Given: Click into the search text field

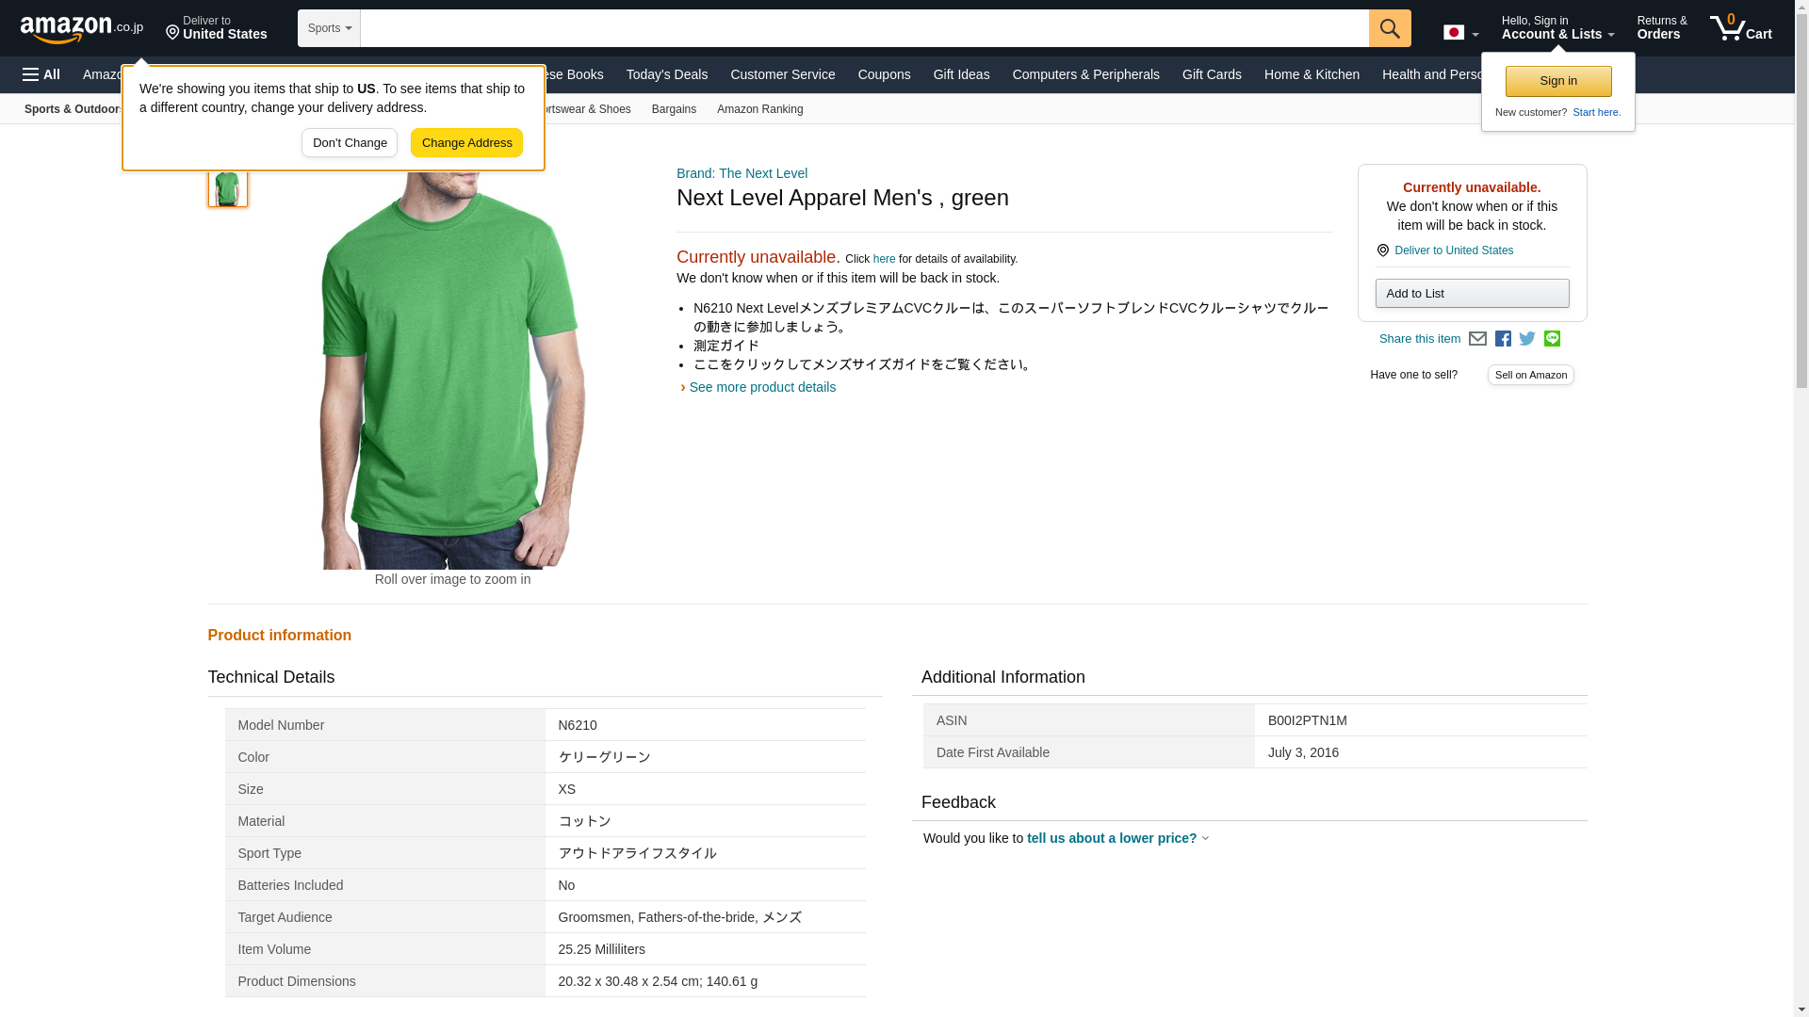Looking at the screenshot, I should (863, 28).
